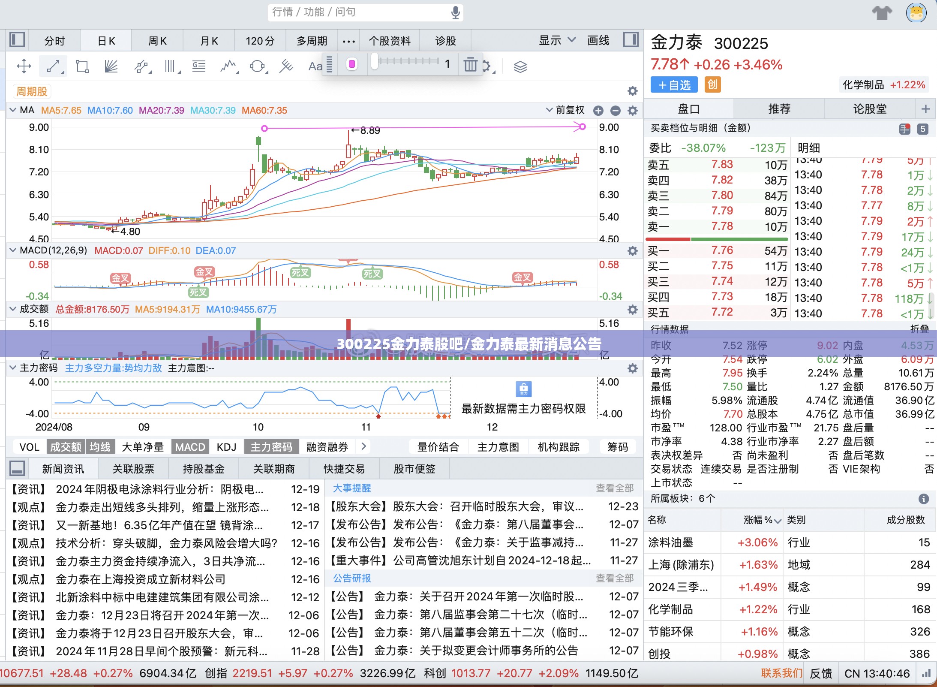Select the Fibonacci golden levels tool
The width and height of the screenshot is (937, 687).
tap(199, 66)
